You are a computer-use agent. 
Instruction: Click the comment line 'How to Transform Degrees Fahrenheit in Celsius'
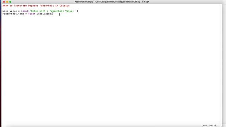(36, 6)
